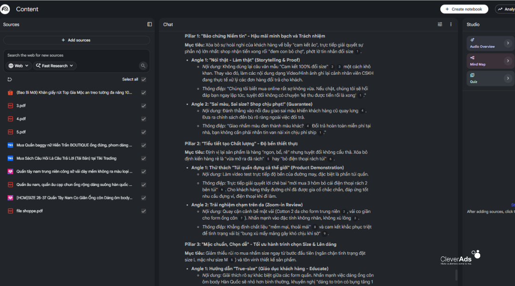Uncheck the 5.pdf source checkbox
The height and width of the screenshot is (286, 515).
coord(144,132)
